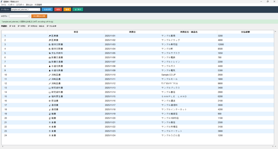Click the 消耗品費 pencil icon in row 10
The height and width of the screenshot is (149, 278).
50,75
